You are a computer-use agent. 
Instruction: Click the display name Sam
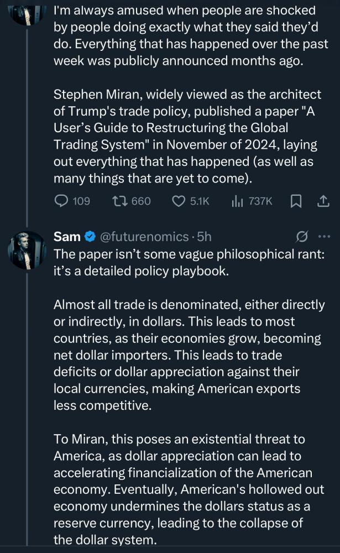[66, 237]
